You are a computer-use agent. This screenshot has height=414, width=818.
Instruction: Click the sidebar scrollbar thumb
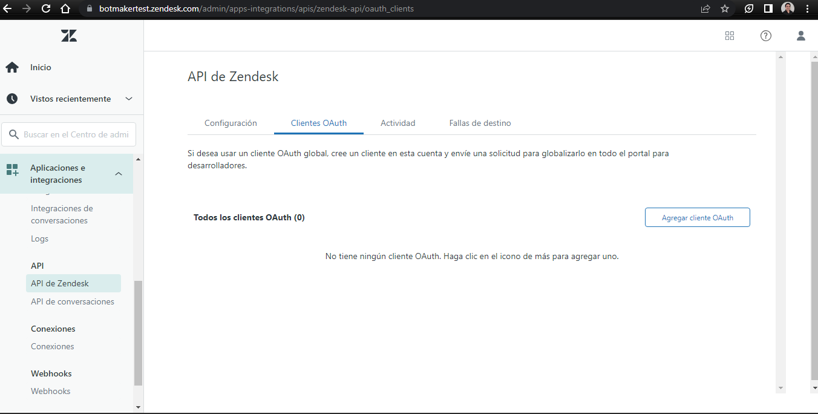[x=138, y=333]
